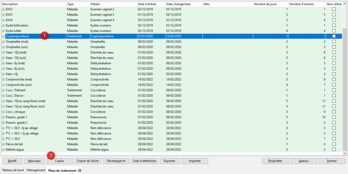Expand the Fièvre de lait row

click(x=3, y=144)
